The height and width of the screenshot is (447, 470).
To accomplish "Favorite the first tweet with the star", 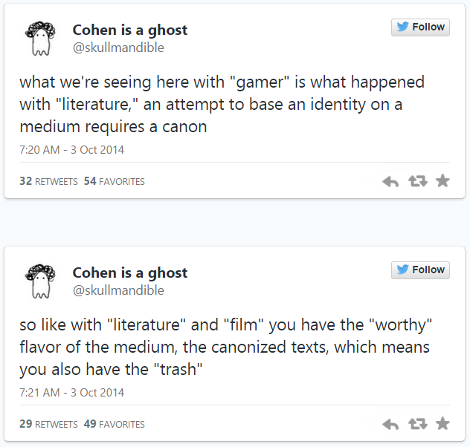I will (x=442, y=180).
